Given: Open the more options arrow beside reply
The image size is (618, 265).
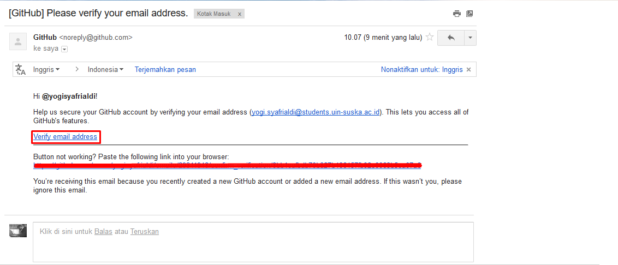Looking at the screenshot, I should click(x=470, y=38).
